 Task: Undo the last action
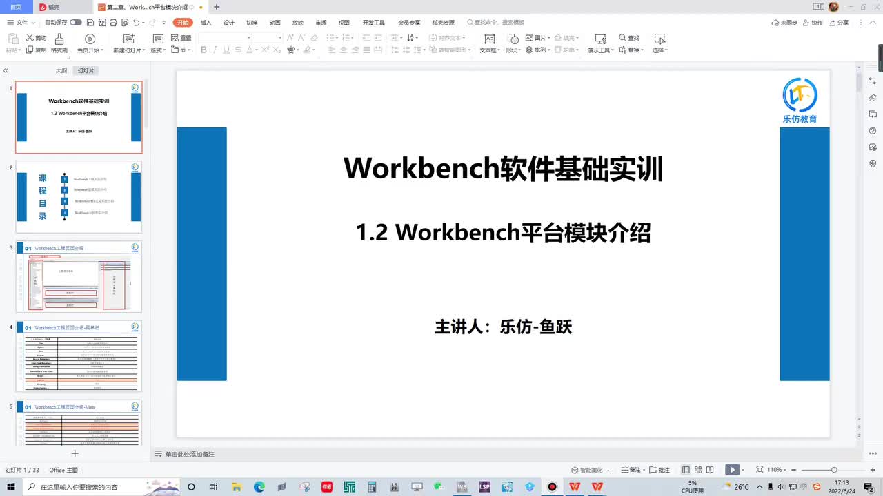136,23
